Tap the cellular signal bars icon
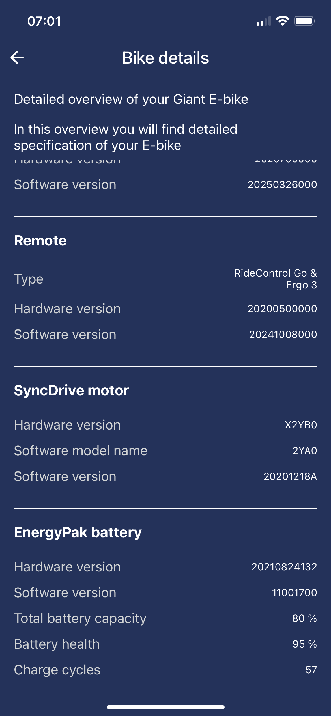The image size is (331, 716). tap(264, 21)
